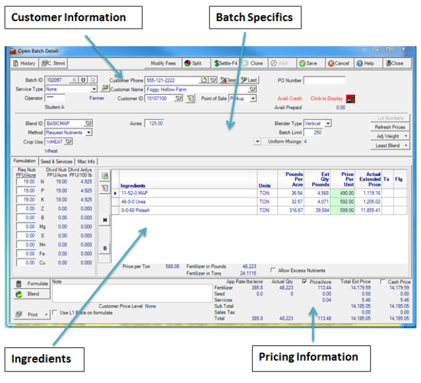This screenshot has width=421, height=383.
Task: Enable Allow Excess Nutrients checkbox
Action: point(273,270)
